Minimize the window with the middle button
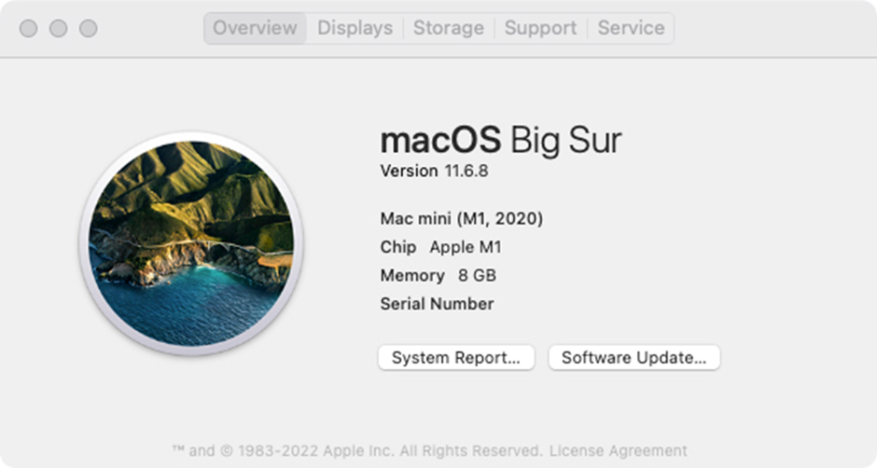The height and width of the screenshot is (468, 877). [59, 29]
